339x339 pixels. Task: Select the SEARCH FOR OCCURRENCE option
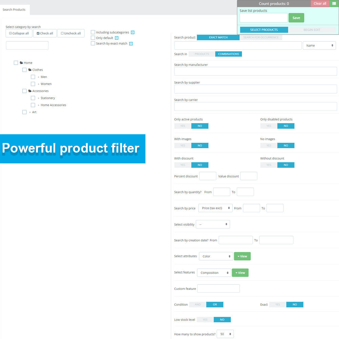point(261,37)
